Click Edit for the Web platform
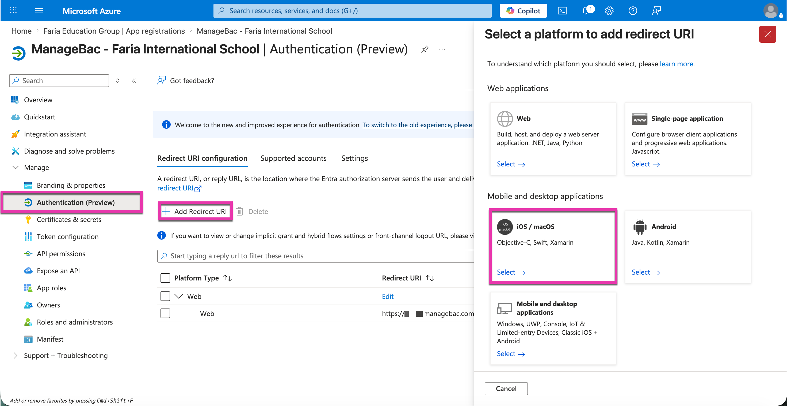This screenshot has width=787, height=406. pos(388,296)
